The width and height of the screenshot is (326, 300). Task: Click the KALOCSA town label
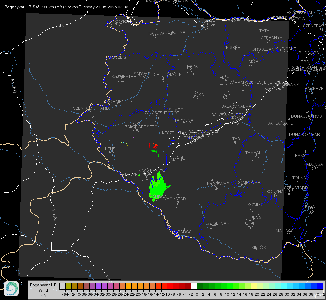[313, 164]
